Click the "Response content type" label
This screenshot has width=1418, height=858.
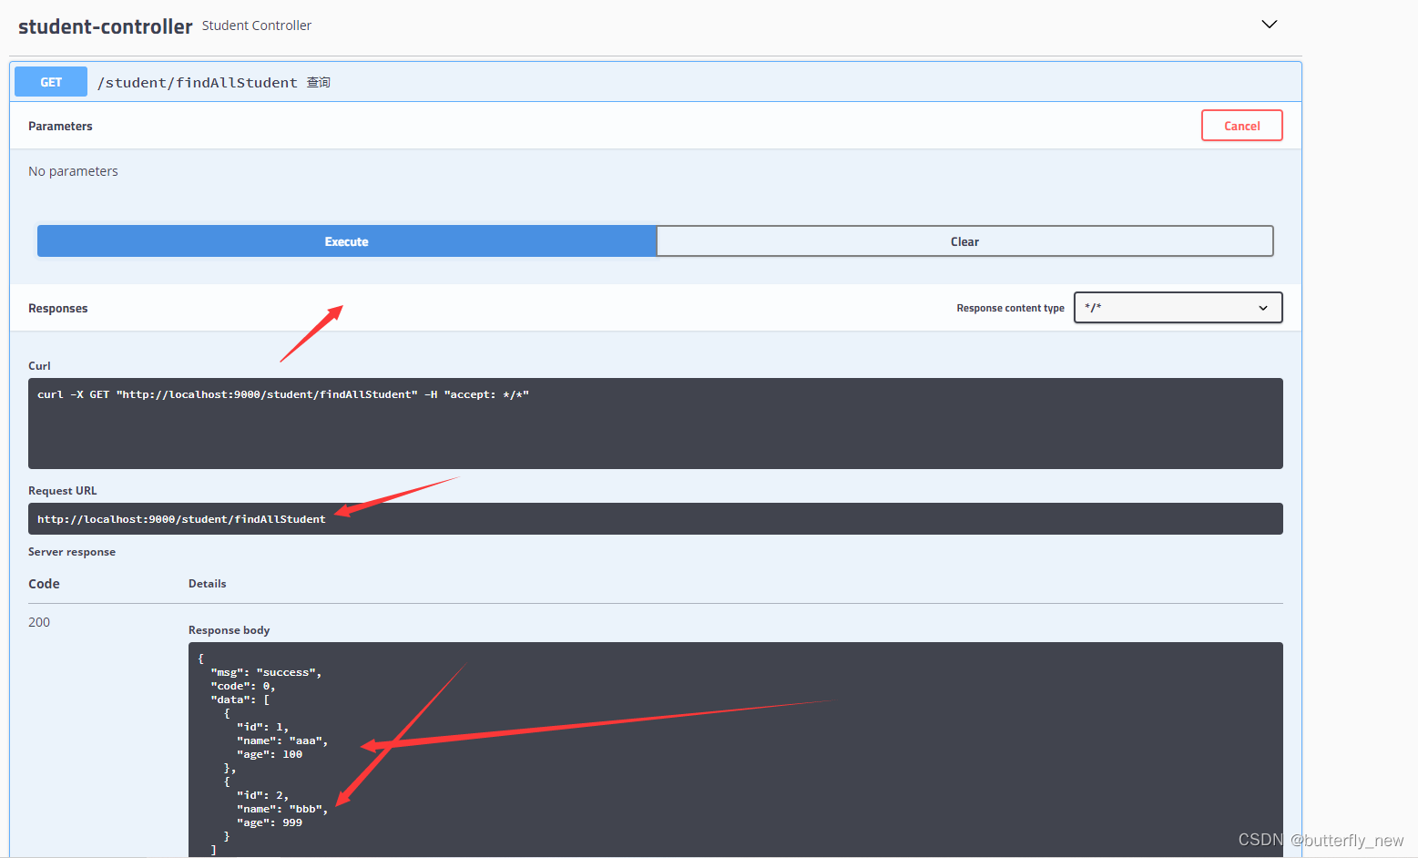(1010, 308)
